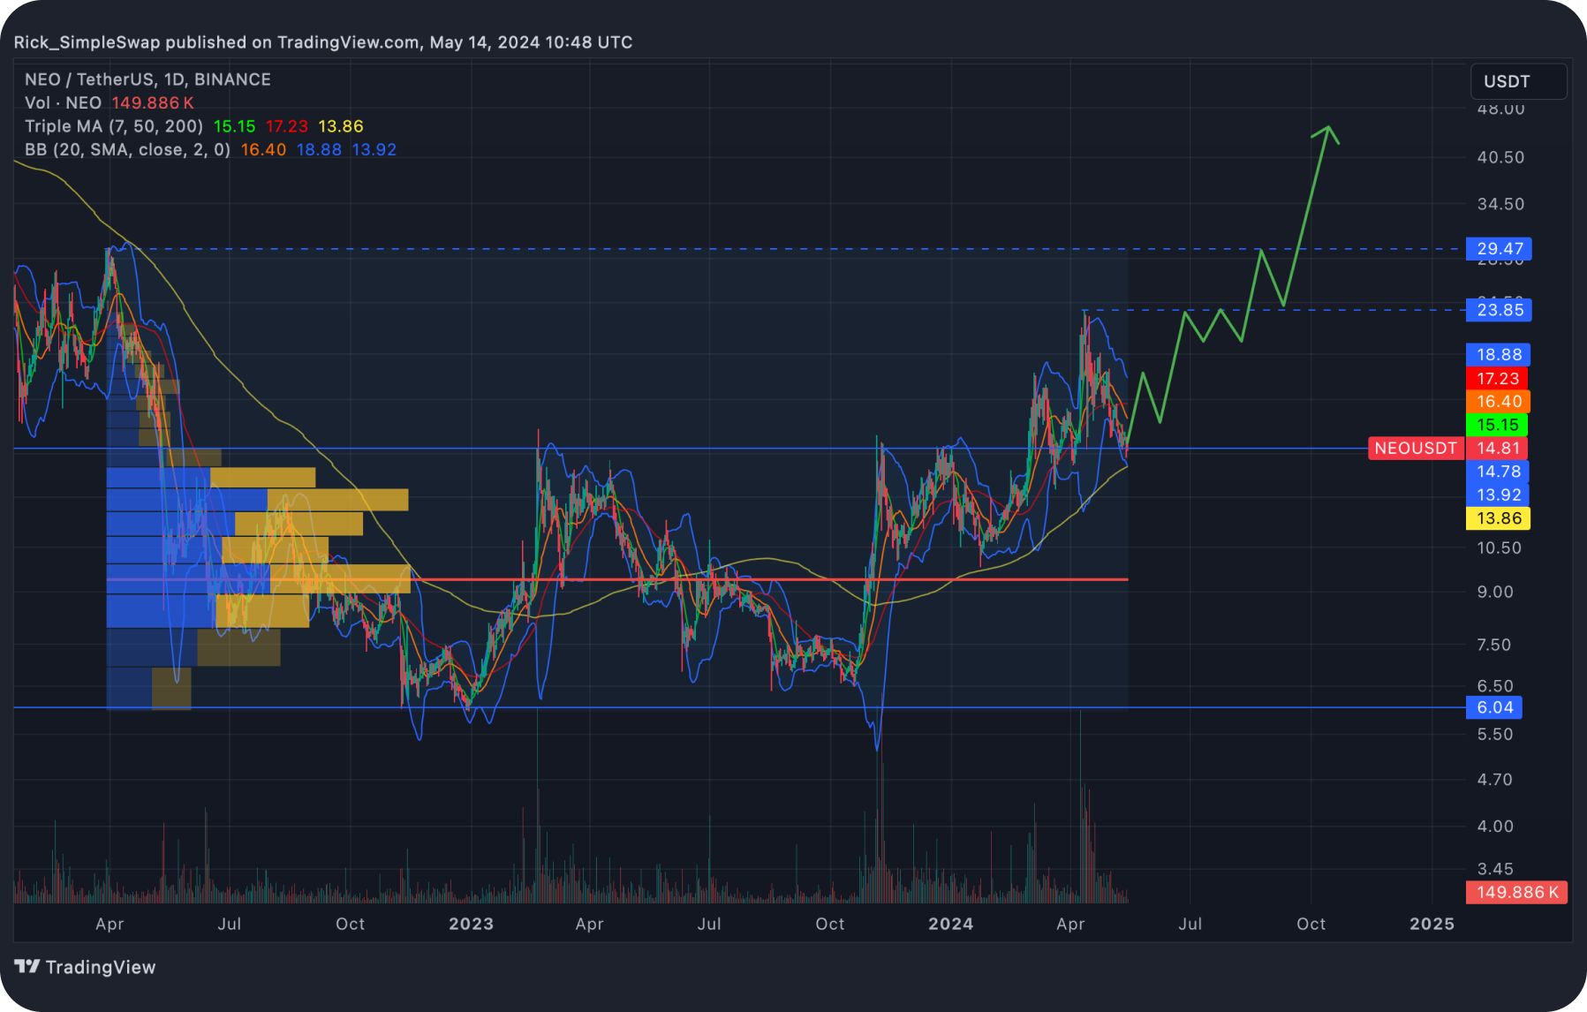This screenshot has height=1012, width=1587.
Task: Click the 29.47 resistance level label
Action: click(x=1498, y=249)
